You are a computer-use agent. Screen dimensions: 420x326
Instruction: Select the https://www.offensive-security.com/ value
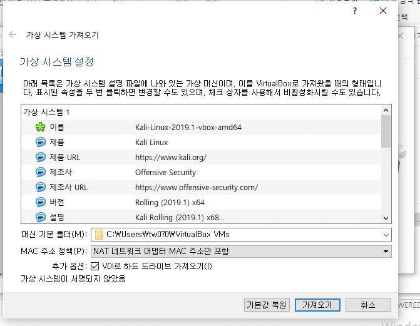tap(197, 187)
